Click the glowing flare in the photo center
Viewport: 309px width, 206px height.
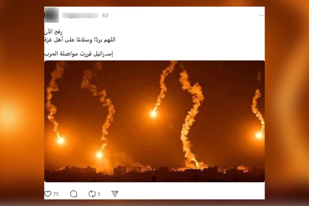point(153,114)
